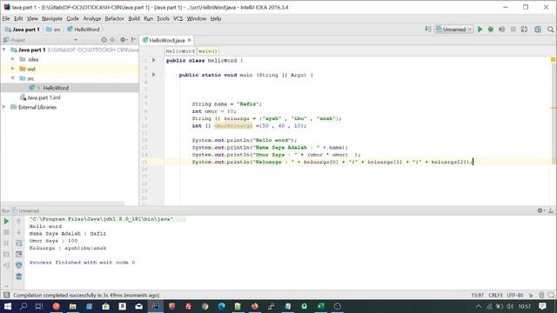Click the HelloWord class breadcrumb in the editor

pyautogui.click(x=180, y=51)
